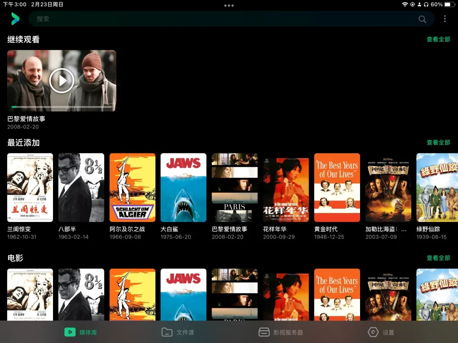The width and height of the screenshot is (458, 343).
Task: Open 绿野仙踪 poster in 最近添加
Action: pyautogui.click(x=437, y=188)
